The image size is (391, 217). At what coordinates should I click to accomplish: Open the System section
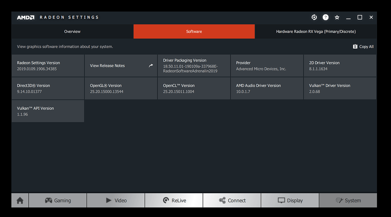click(348, 200)
